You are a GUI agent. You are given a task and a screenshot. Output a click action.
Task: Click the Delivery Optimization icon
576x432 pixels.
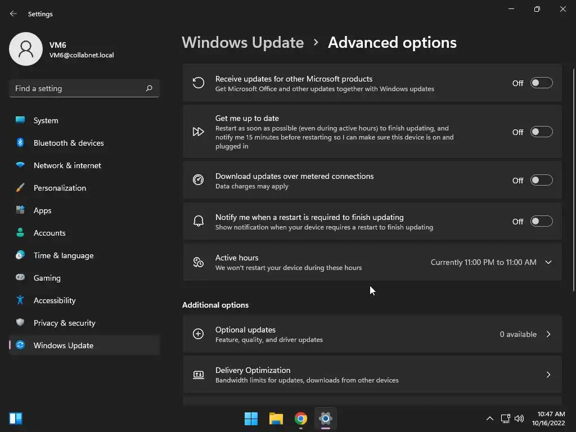tap(199, 375)
